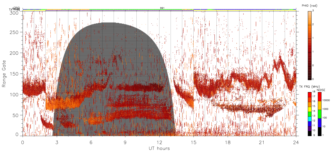Click the '21' tick on UT hours axis
The height and width of the screenshot is (154, 333).
(262, 142)
